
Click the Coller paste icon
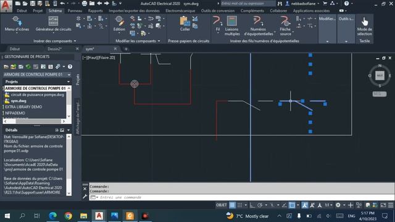pos(185,24)
